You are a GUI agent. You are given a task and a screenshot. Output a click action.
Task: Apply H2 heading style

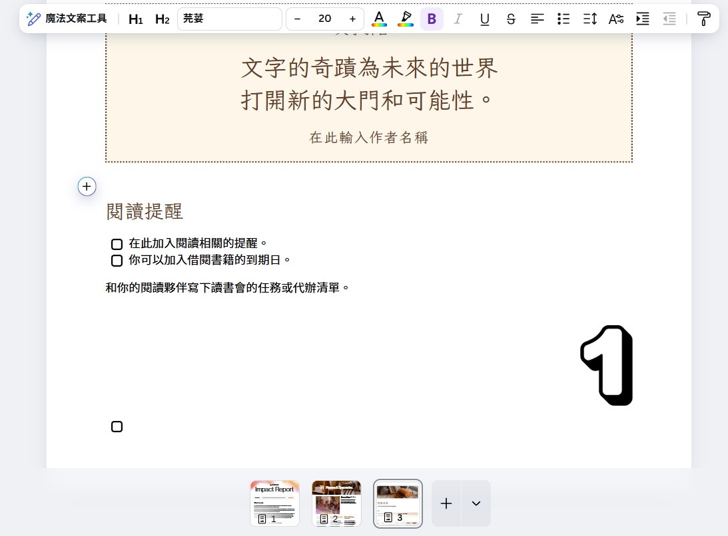pyautogui.click(x=162, y=19)
